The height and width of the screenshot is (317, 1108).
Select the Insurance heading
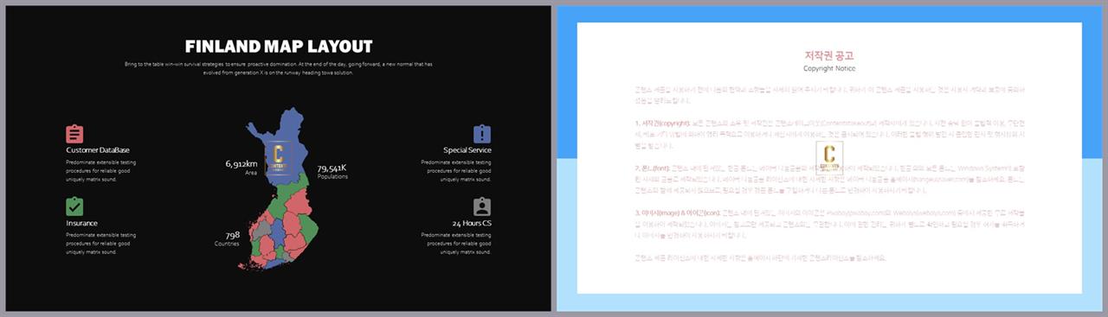(x=81, y=223)
